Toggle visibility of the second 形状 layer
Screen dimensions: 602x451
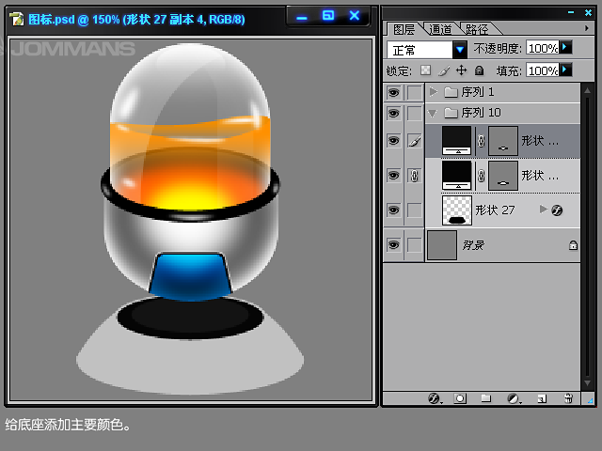393,176
